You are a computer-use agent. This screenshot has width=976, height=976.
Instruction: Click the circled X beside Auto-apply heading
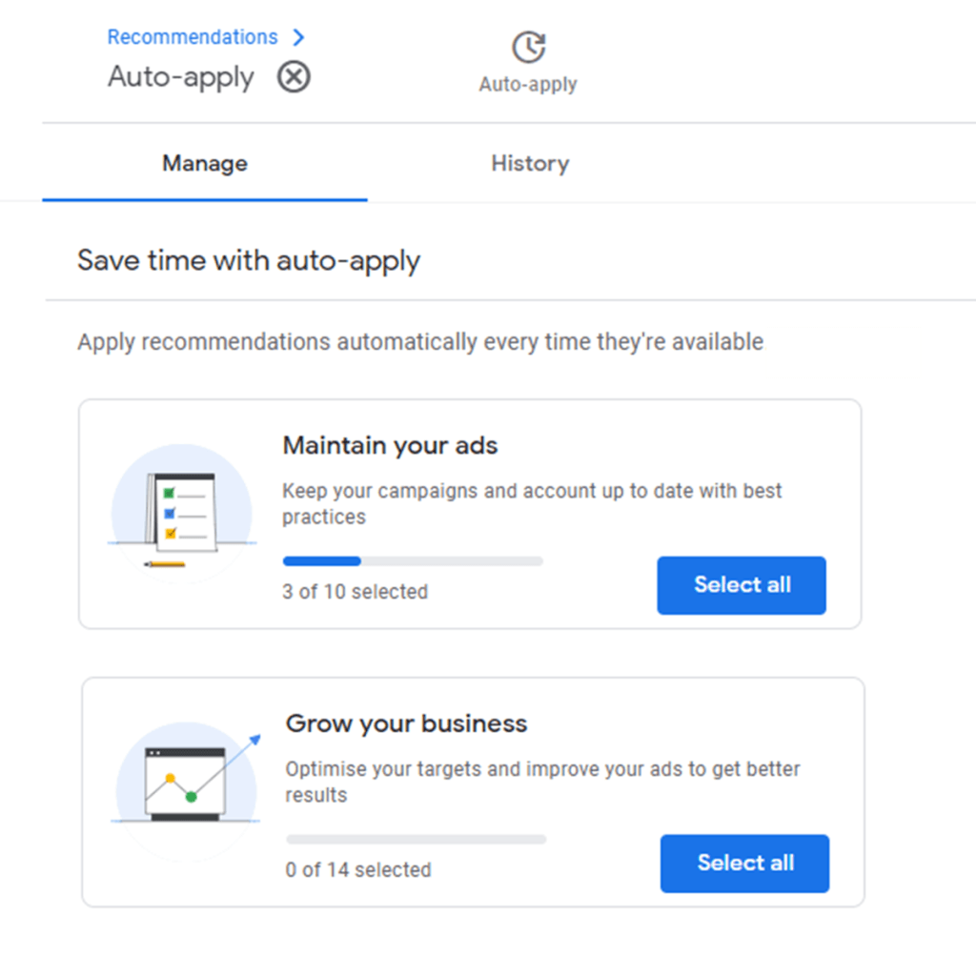[293, 77]
